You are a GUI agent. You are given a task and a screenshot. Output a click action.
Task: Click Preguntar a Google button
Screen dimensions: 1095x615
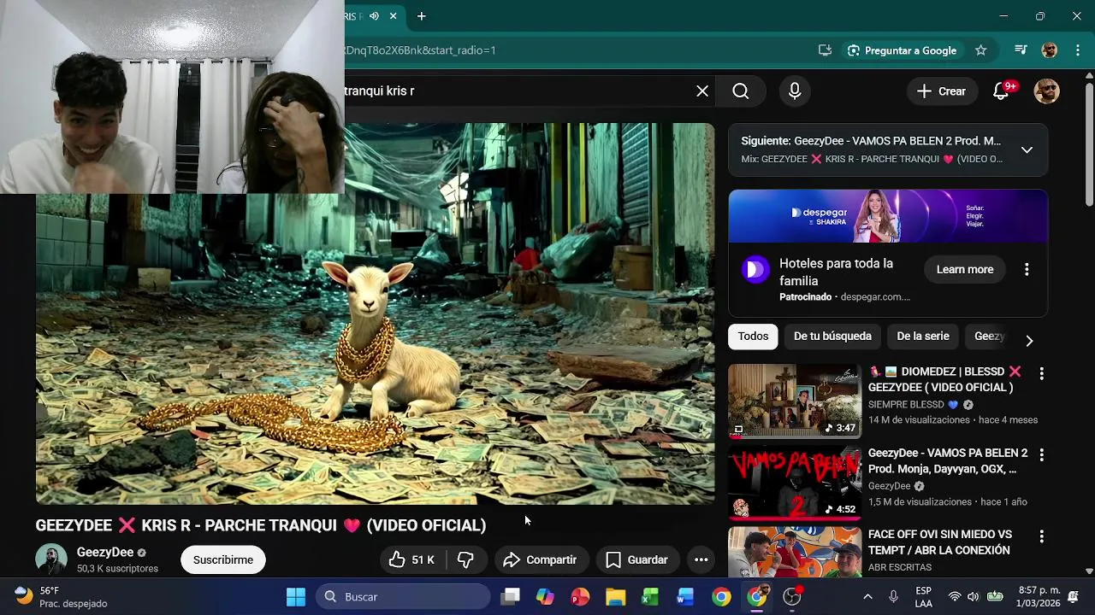click(x=902, y=50)
